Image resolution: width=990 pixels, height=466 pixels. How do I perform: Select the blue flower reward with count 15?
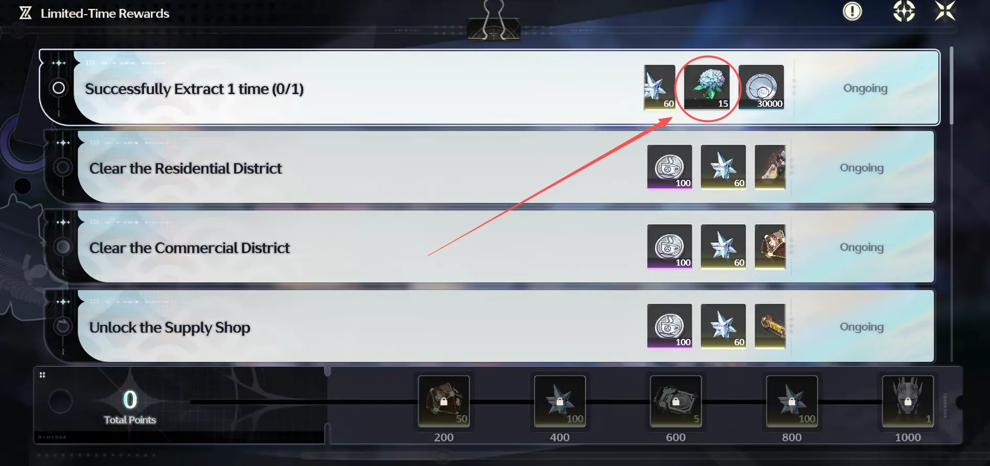click(x=707, y=87)
